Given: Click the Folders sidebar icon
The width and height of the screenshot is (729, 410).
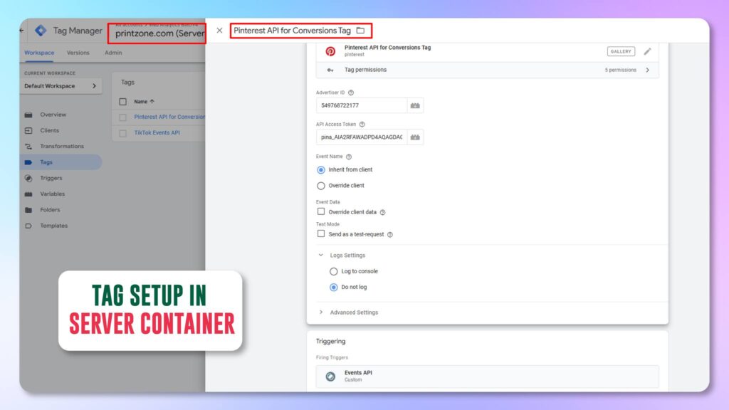Looking at the screenshot, I should (x=28, y=210).
